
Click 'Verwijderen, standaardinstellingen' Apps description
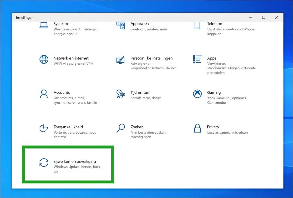[231, 68]
